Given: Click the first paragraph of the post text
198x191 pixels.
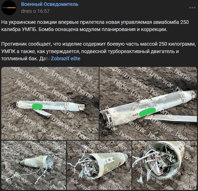Looking at the screenshot, I should coord(95,26).
